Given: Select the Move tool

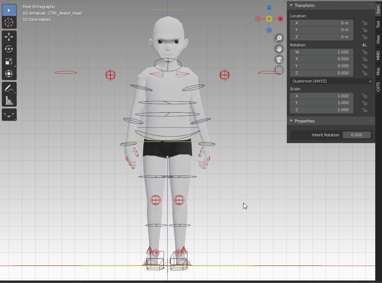Looking at the screenshot, I should click(x=9, y=37).
